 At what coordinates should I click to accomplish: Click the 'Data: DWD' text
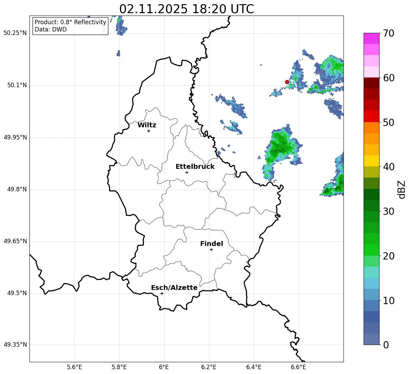pos(51,29)
